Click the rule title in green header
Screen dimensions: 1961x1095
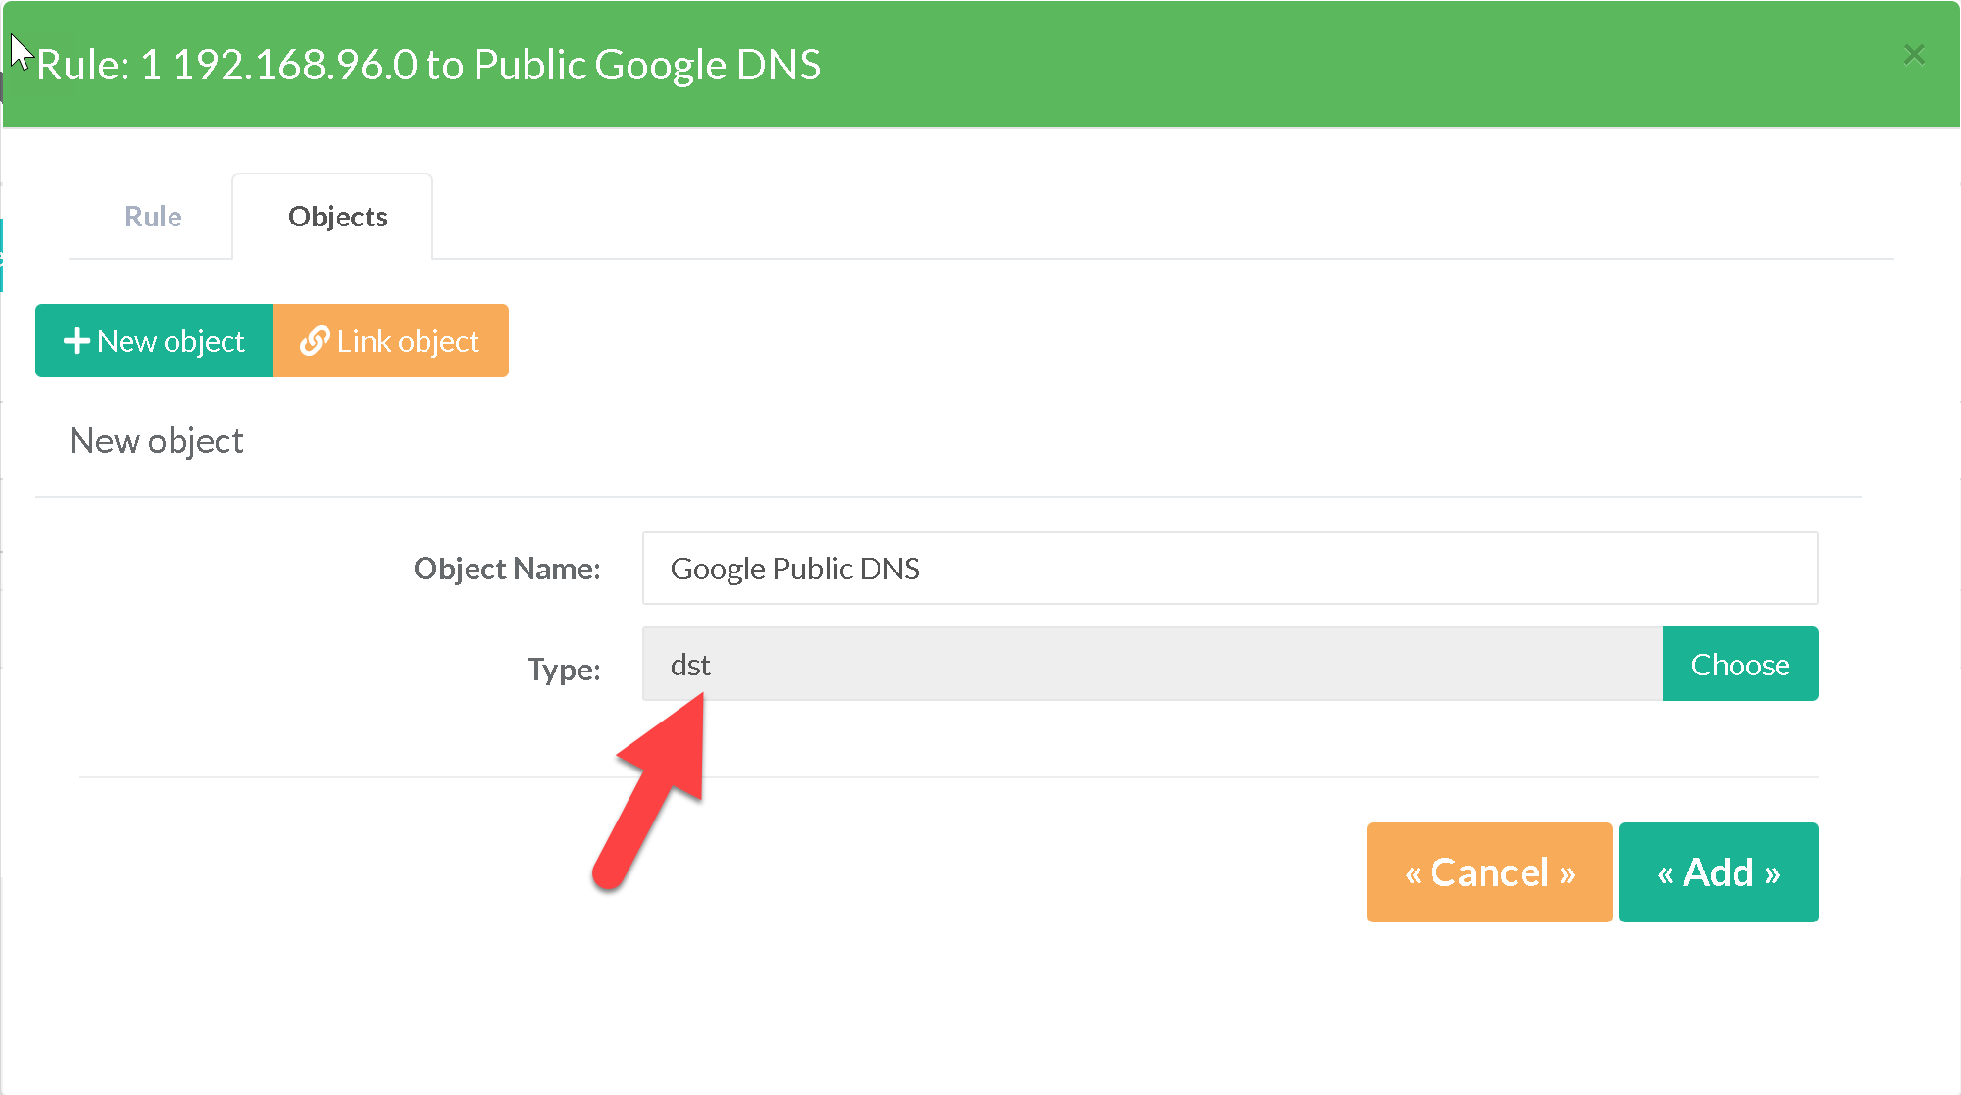[428, 66]
